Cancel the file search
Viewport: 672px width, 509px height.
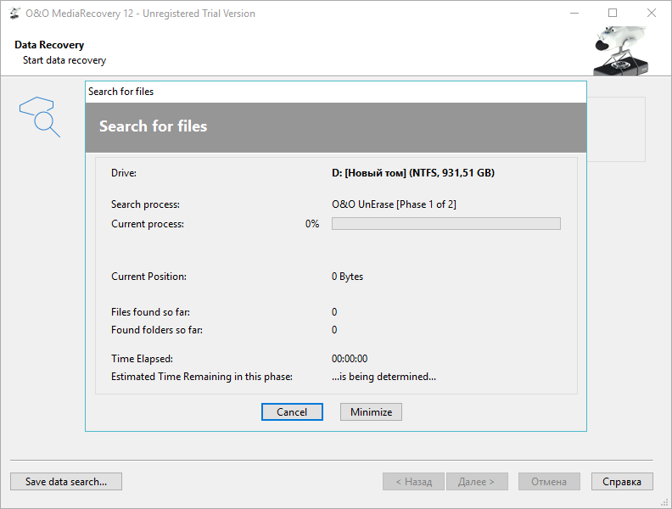(292, 411)
